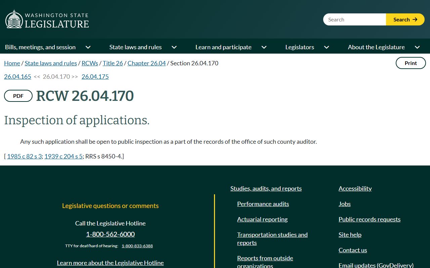The height and width of the screenshot is (268, 430).
Task: Open Performance audits footer link
Action: click(x=263, y=204)
